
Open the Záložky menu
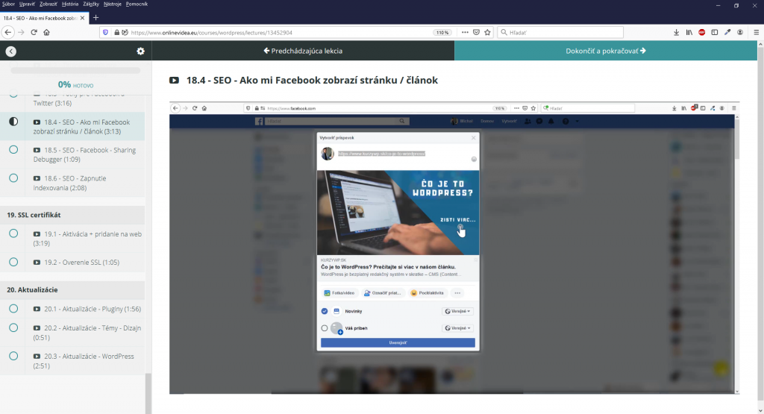coord(91,4)
